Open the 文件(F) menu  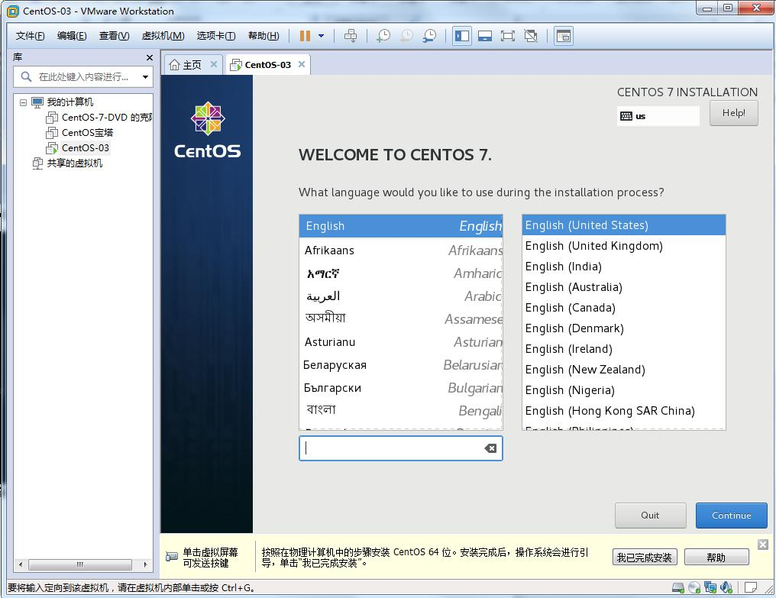[x=31, y=36]
